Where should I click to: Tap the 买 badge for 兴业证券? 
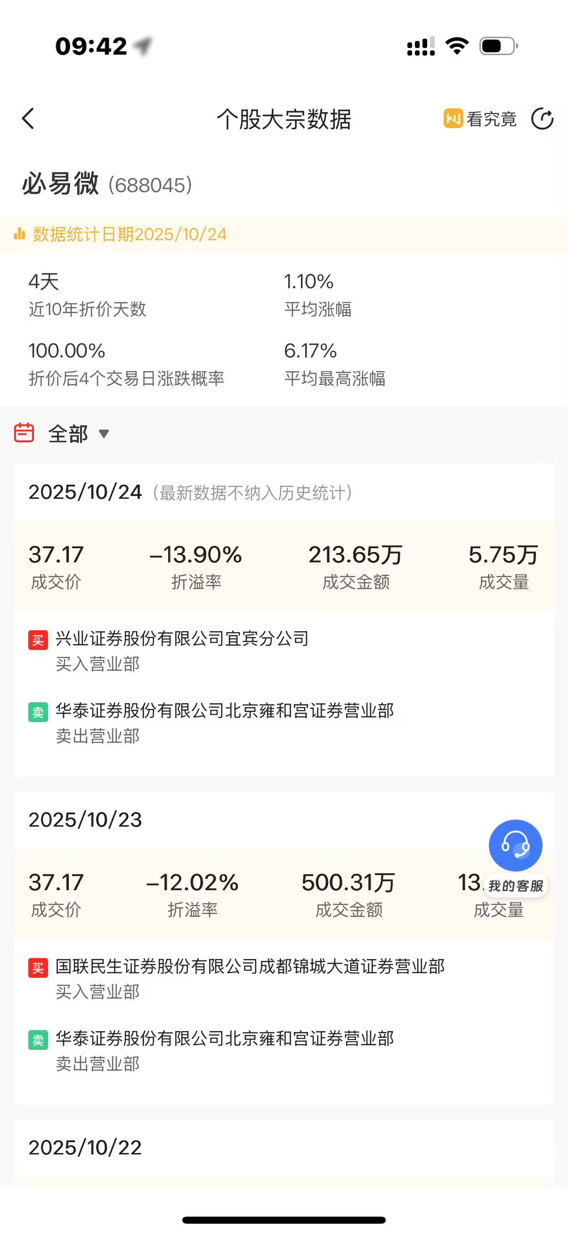(38, 640)
